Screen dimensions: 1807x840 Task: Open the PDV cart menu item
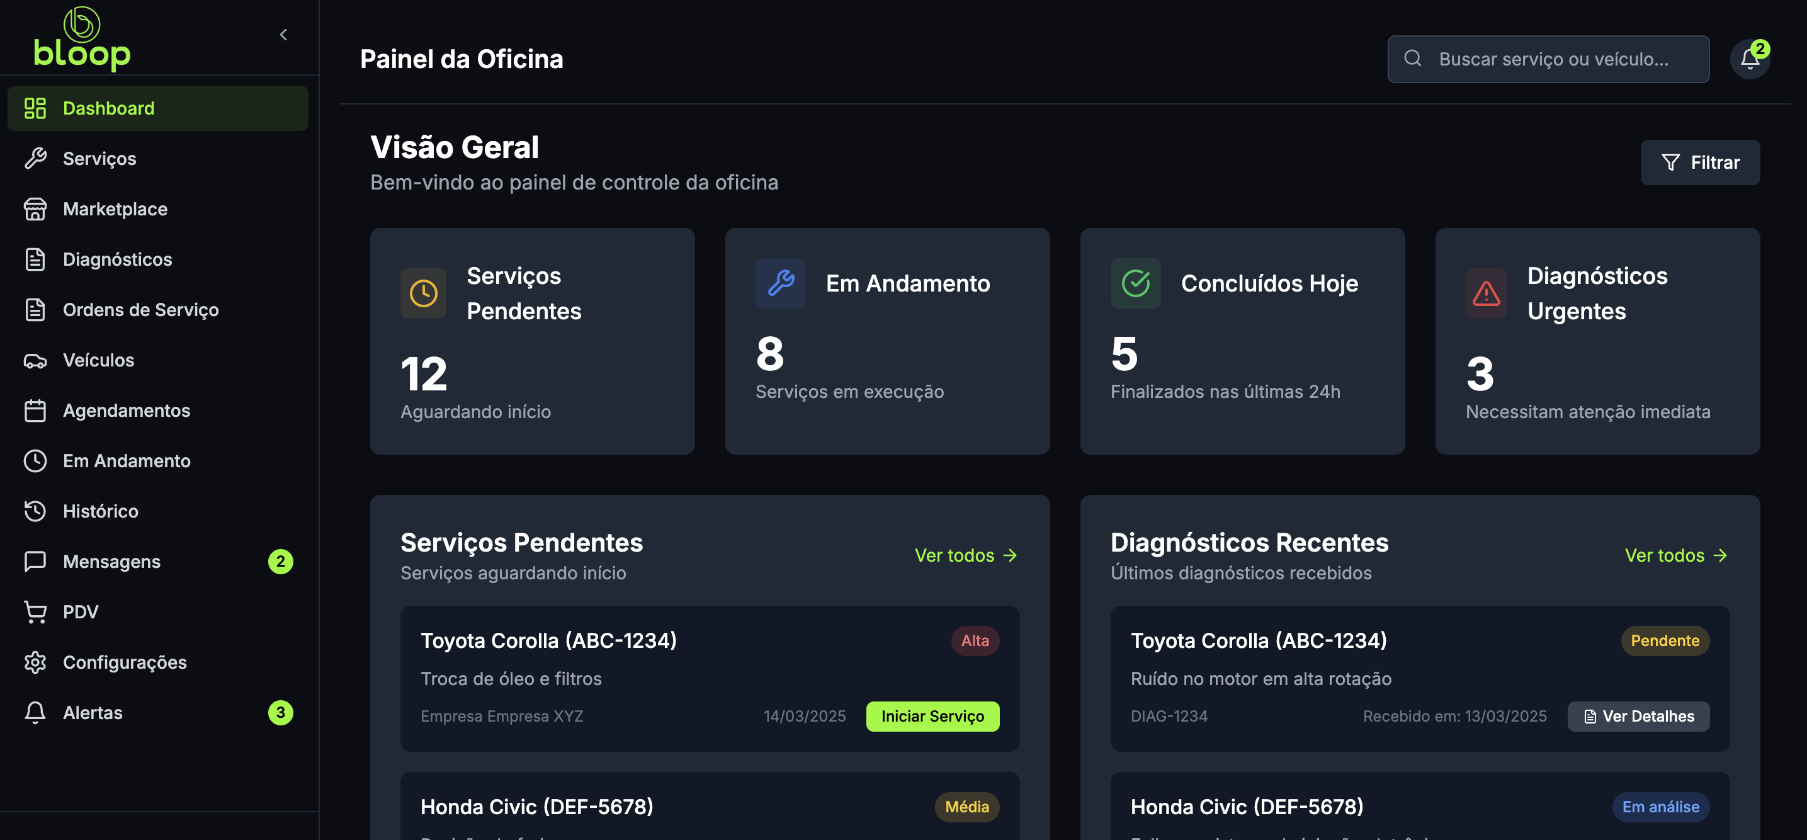(x=80, y=612)
